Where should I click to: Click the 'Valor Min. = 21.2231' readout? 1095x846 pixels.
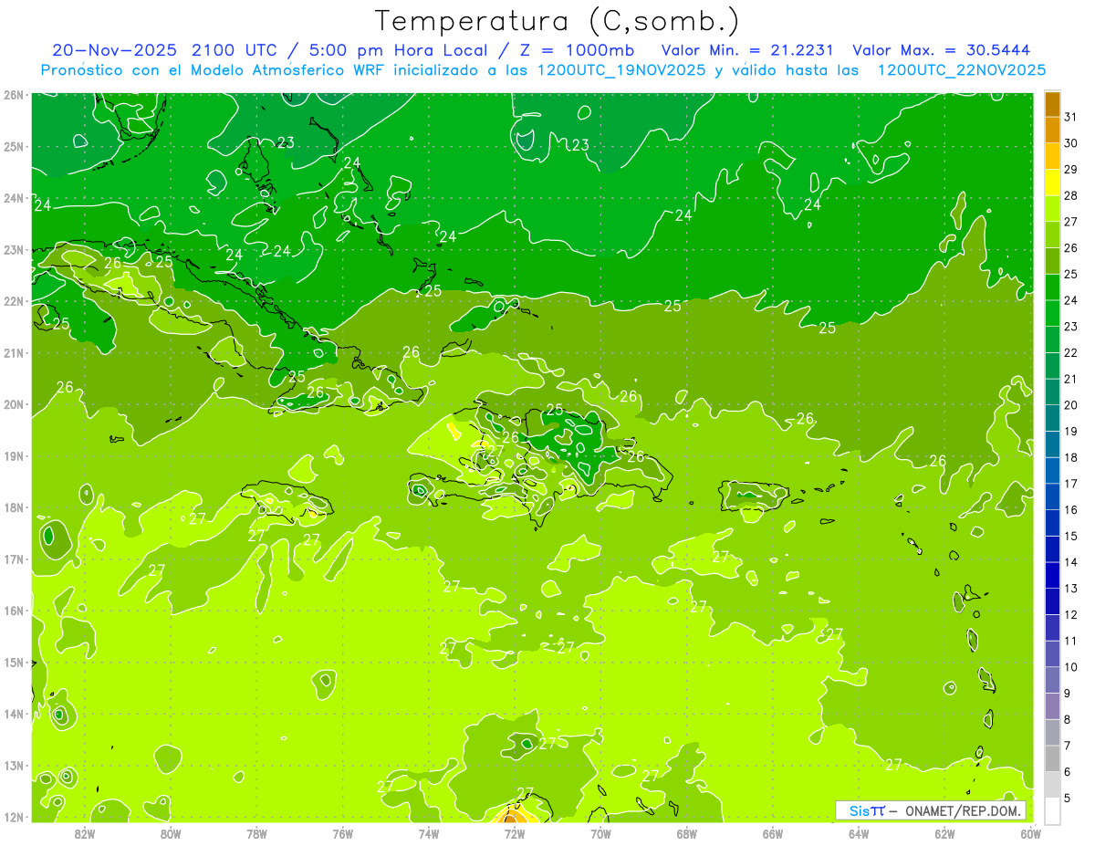(747, 49)
